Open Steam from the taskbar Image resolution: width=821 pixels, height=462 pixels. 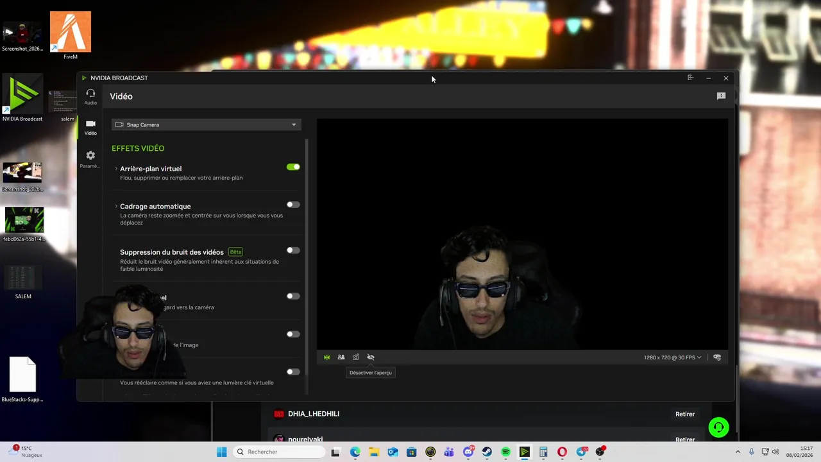487,452
